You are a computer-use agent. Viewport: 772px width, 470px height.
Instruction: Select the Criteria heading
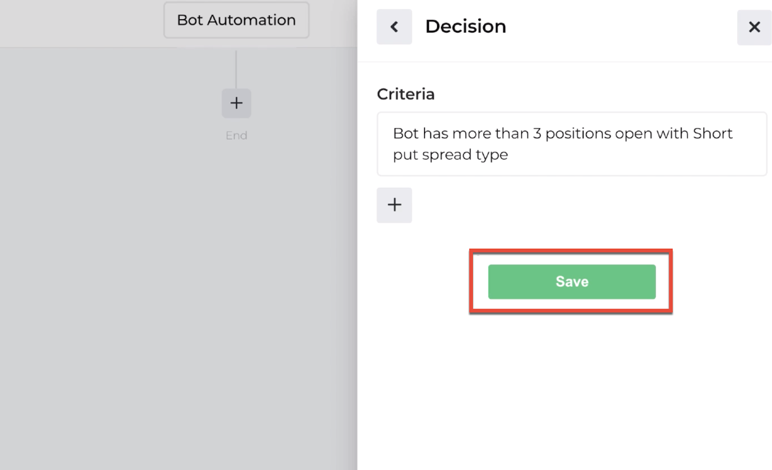[406, 94]
